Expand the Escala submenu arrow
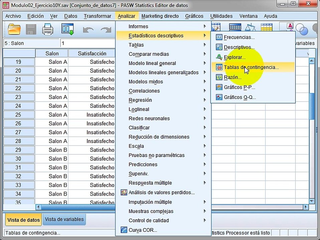This screenshot has width=320, height=240. click(204, 146)
